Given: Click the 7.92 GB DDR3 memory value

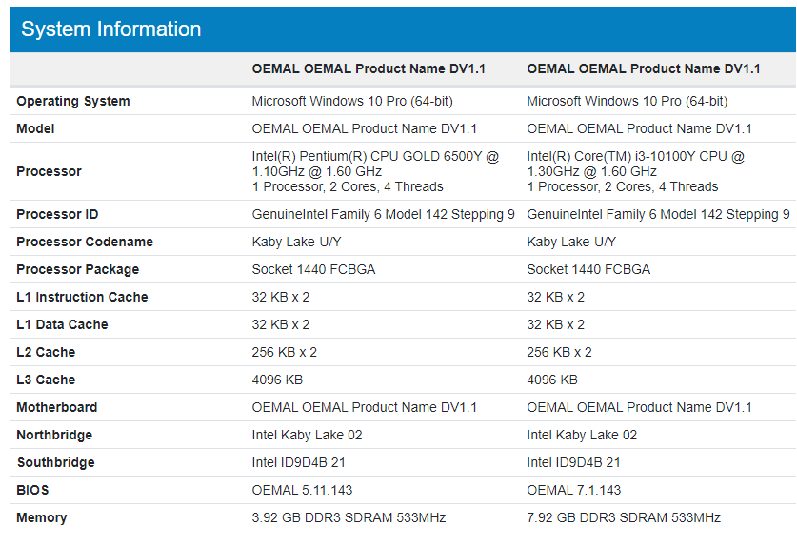Looking at the screenshot, I should click(624, 517).
